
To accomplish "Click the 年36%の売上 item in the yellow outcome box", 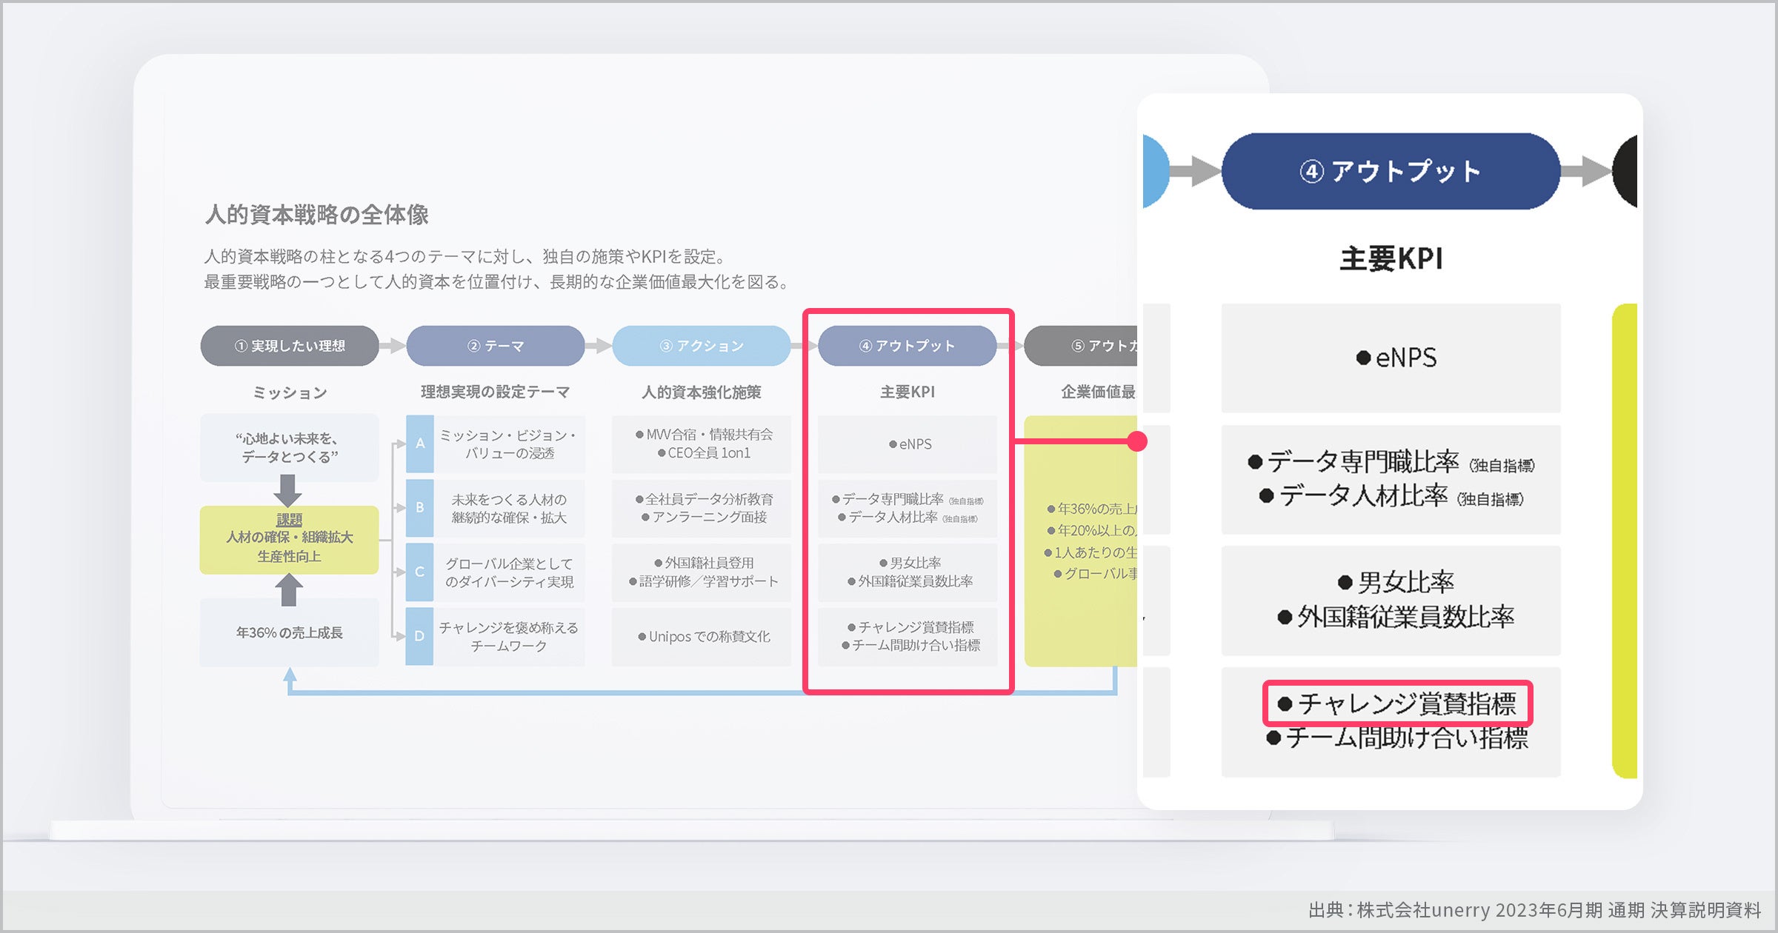I will (1091, 509).
